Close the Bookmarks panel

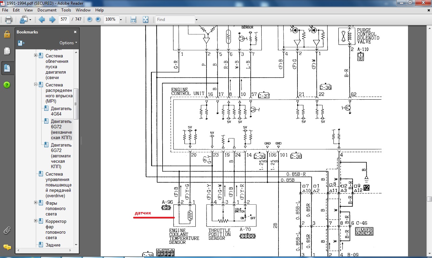75,32
